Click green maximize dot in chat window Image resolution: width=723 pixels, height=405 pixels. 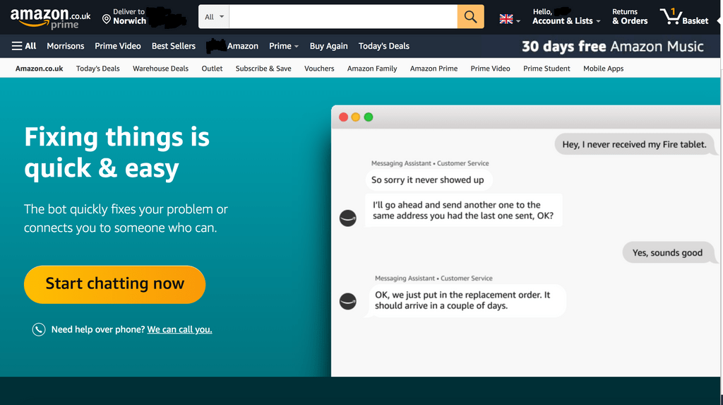(x=369, y=117)
